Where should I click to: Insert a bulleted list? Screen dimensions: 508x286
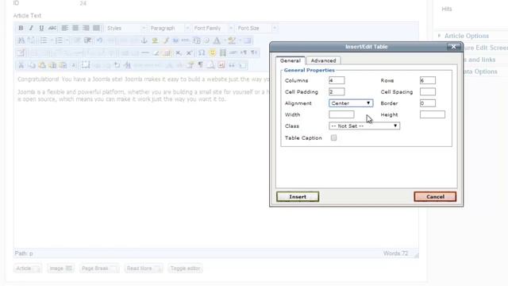click(x=44, y=41)
